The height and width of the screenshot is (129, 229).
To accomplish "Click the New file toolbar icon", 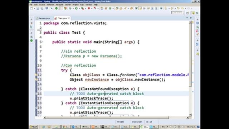I will (x=31, y=8).
